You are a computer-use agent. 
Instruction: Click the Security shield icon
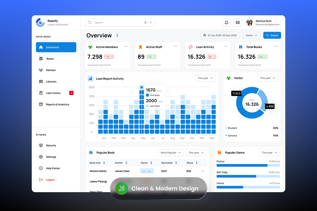pyautogui.click(x=41, y=145)
